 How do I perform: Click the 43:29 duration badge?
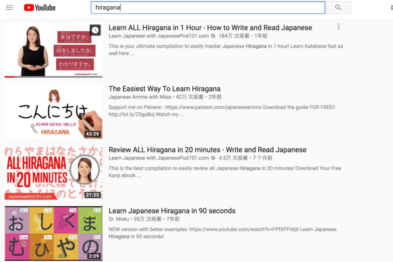click(x=92, y=134)
